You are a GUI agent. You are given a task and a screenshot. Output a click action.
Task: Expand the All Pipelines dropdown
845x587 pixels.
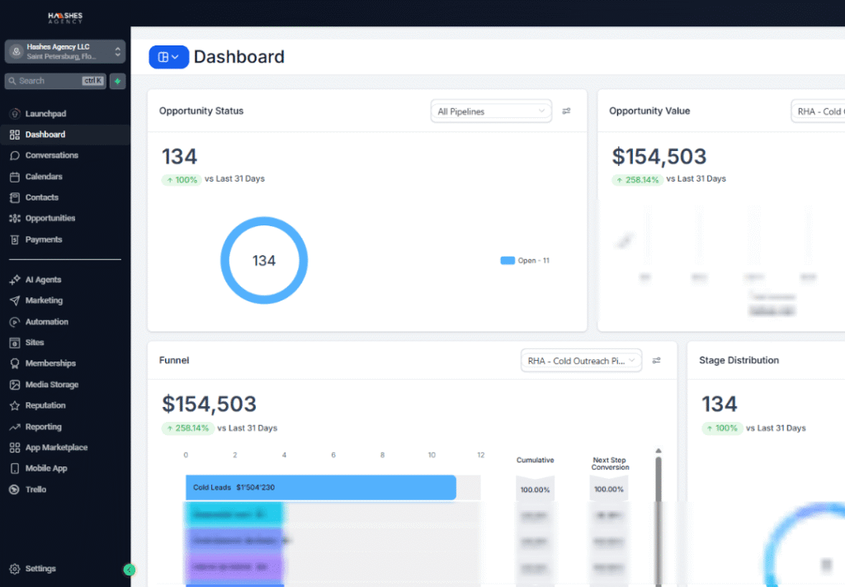point(491,111)
